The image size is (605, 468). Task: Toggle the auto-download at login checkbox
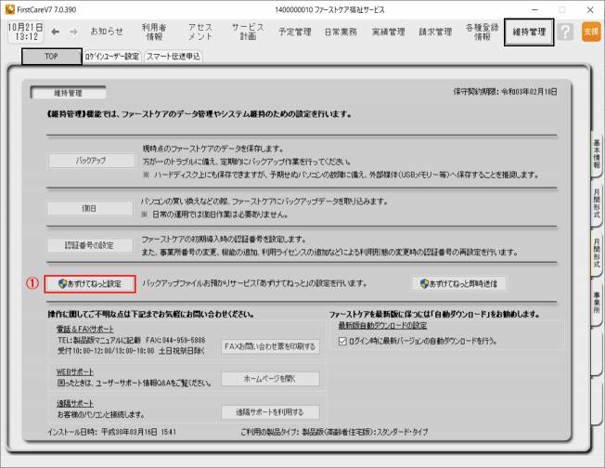pyautogui.click(x=344, y=341)
